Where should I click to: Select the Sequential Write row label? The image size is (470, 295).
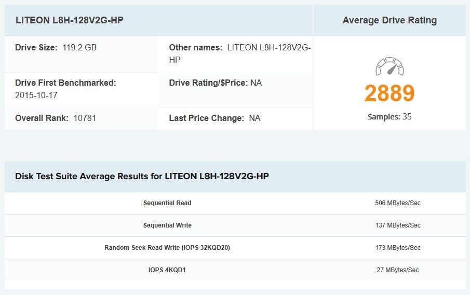click(167, 225)
